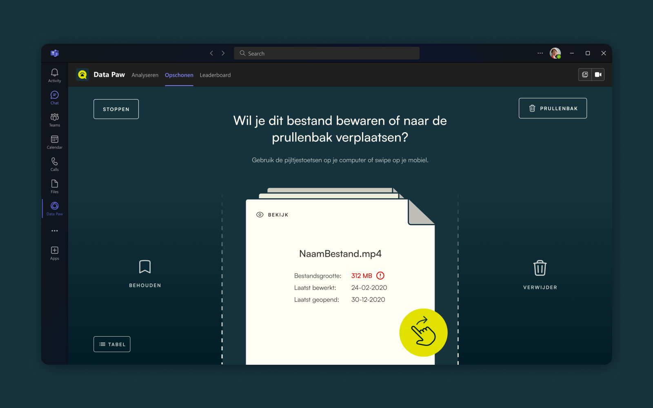Open the Chat section
The height and width of the screenshot is (408, 653).
coord(54,98)
